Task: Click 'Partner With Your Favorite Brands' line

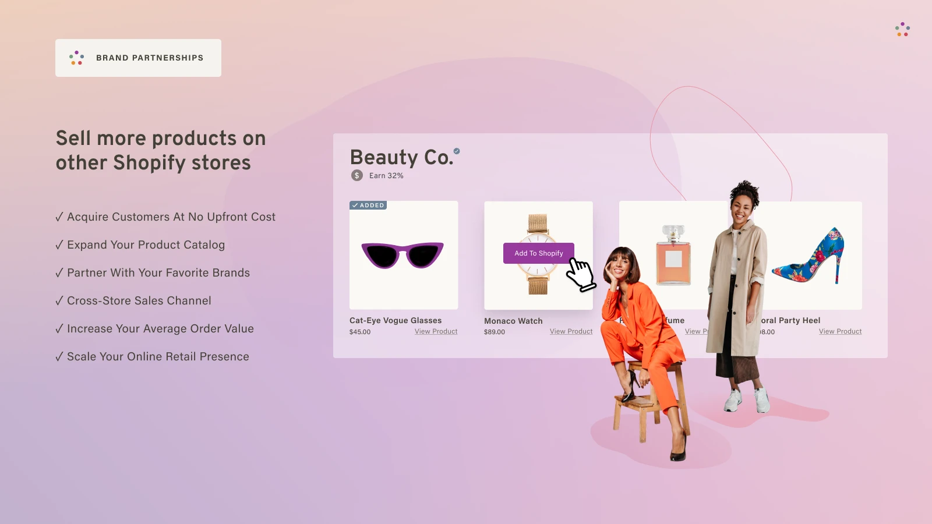Action: click(153, 272)
